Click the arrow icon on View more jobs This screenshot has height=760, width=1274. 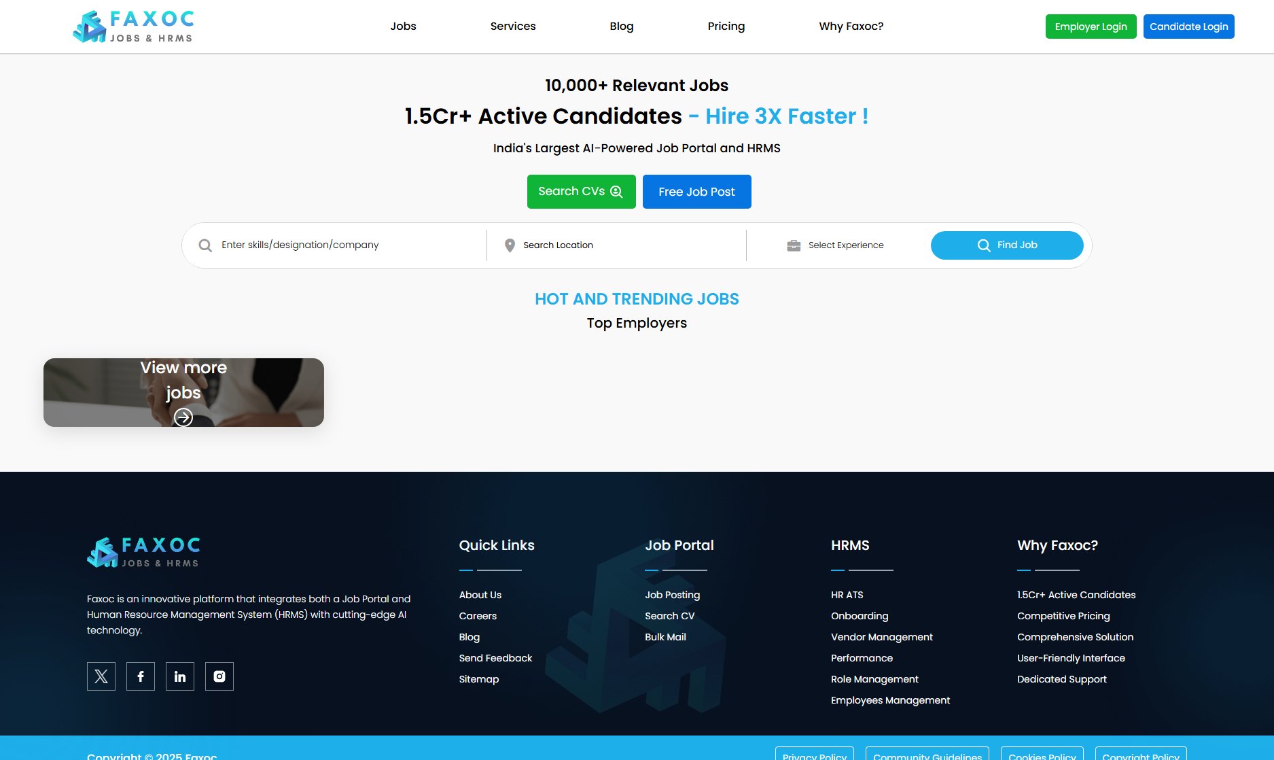coord(183,417)
